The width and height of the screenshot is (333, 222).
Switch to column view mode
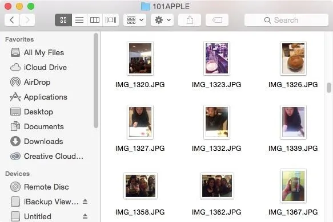tap(95, 20)
